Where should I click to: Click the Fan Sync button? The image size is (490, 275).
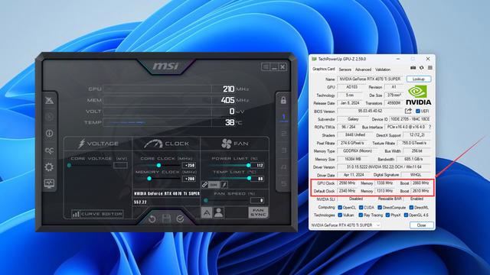(x=258, y=212)
